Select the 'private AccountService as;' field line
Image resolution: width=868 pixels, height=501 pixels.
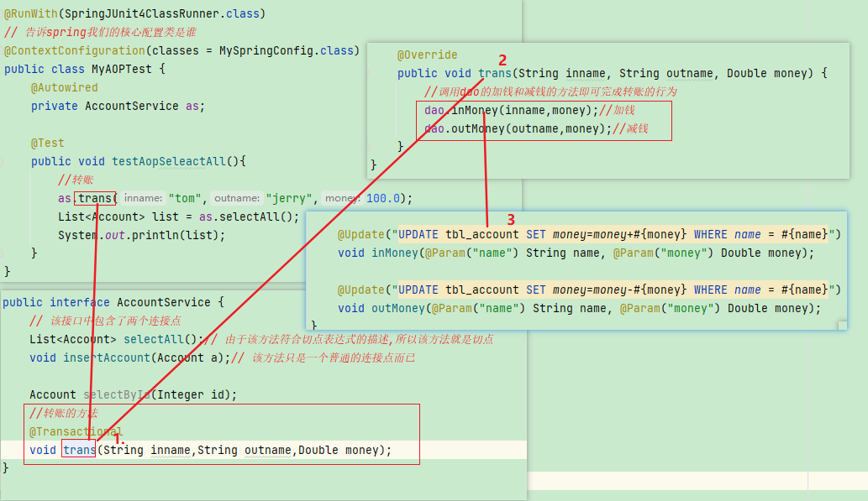(118, 107)
